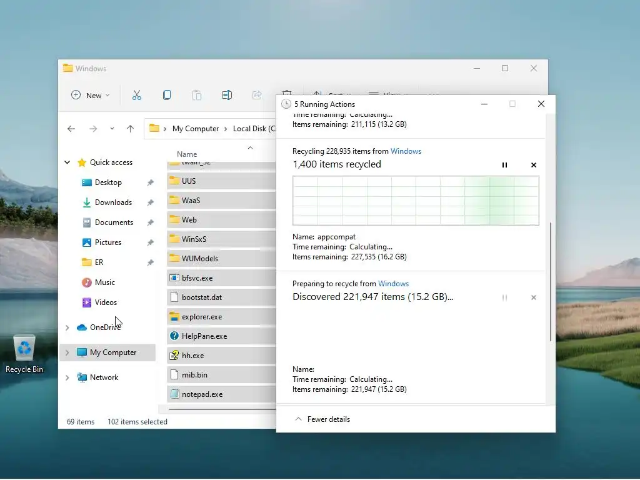Click the file list horizontal scrollbar

click(x=222, y=409)
